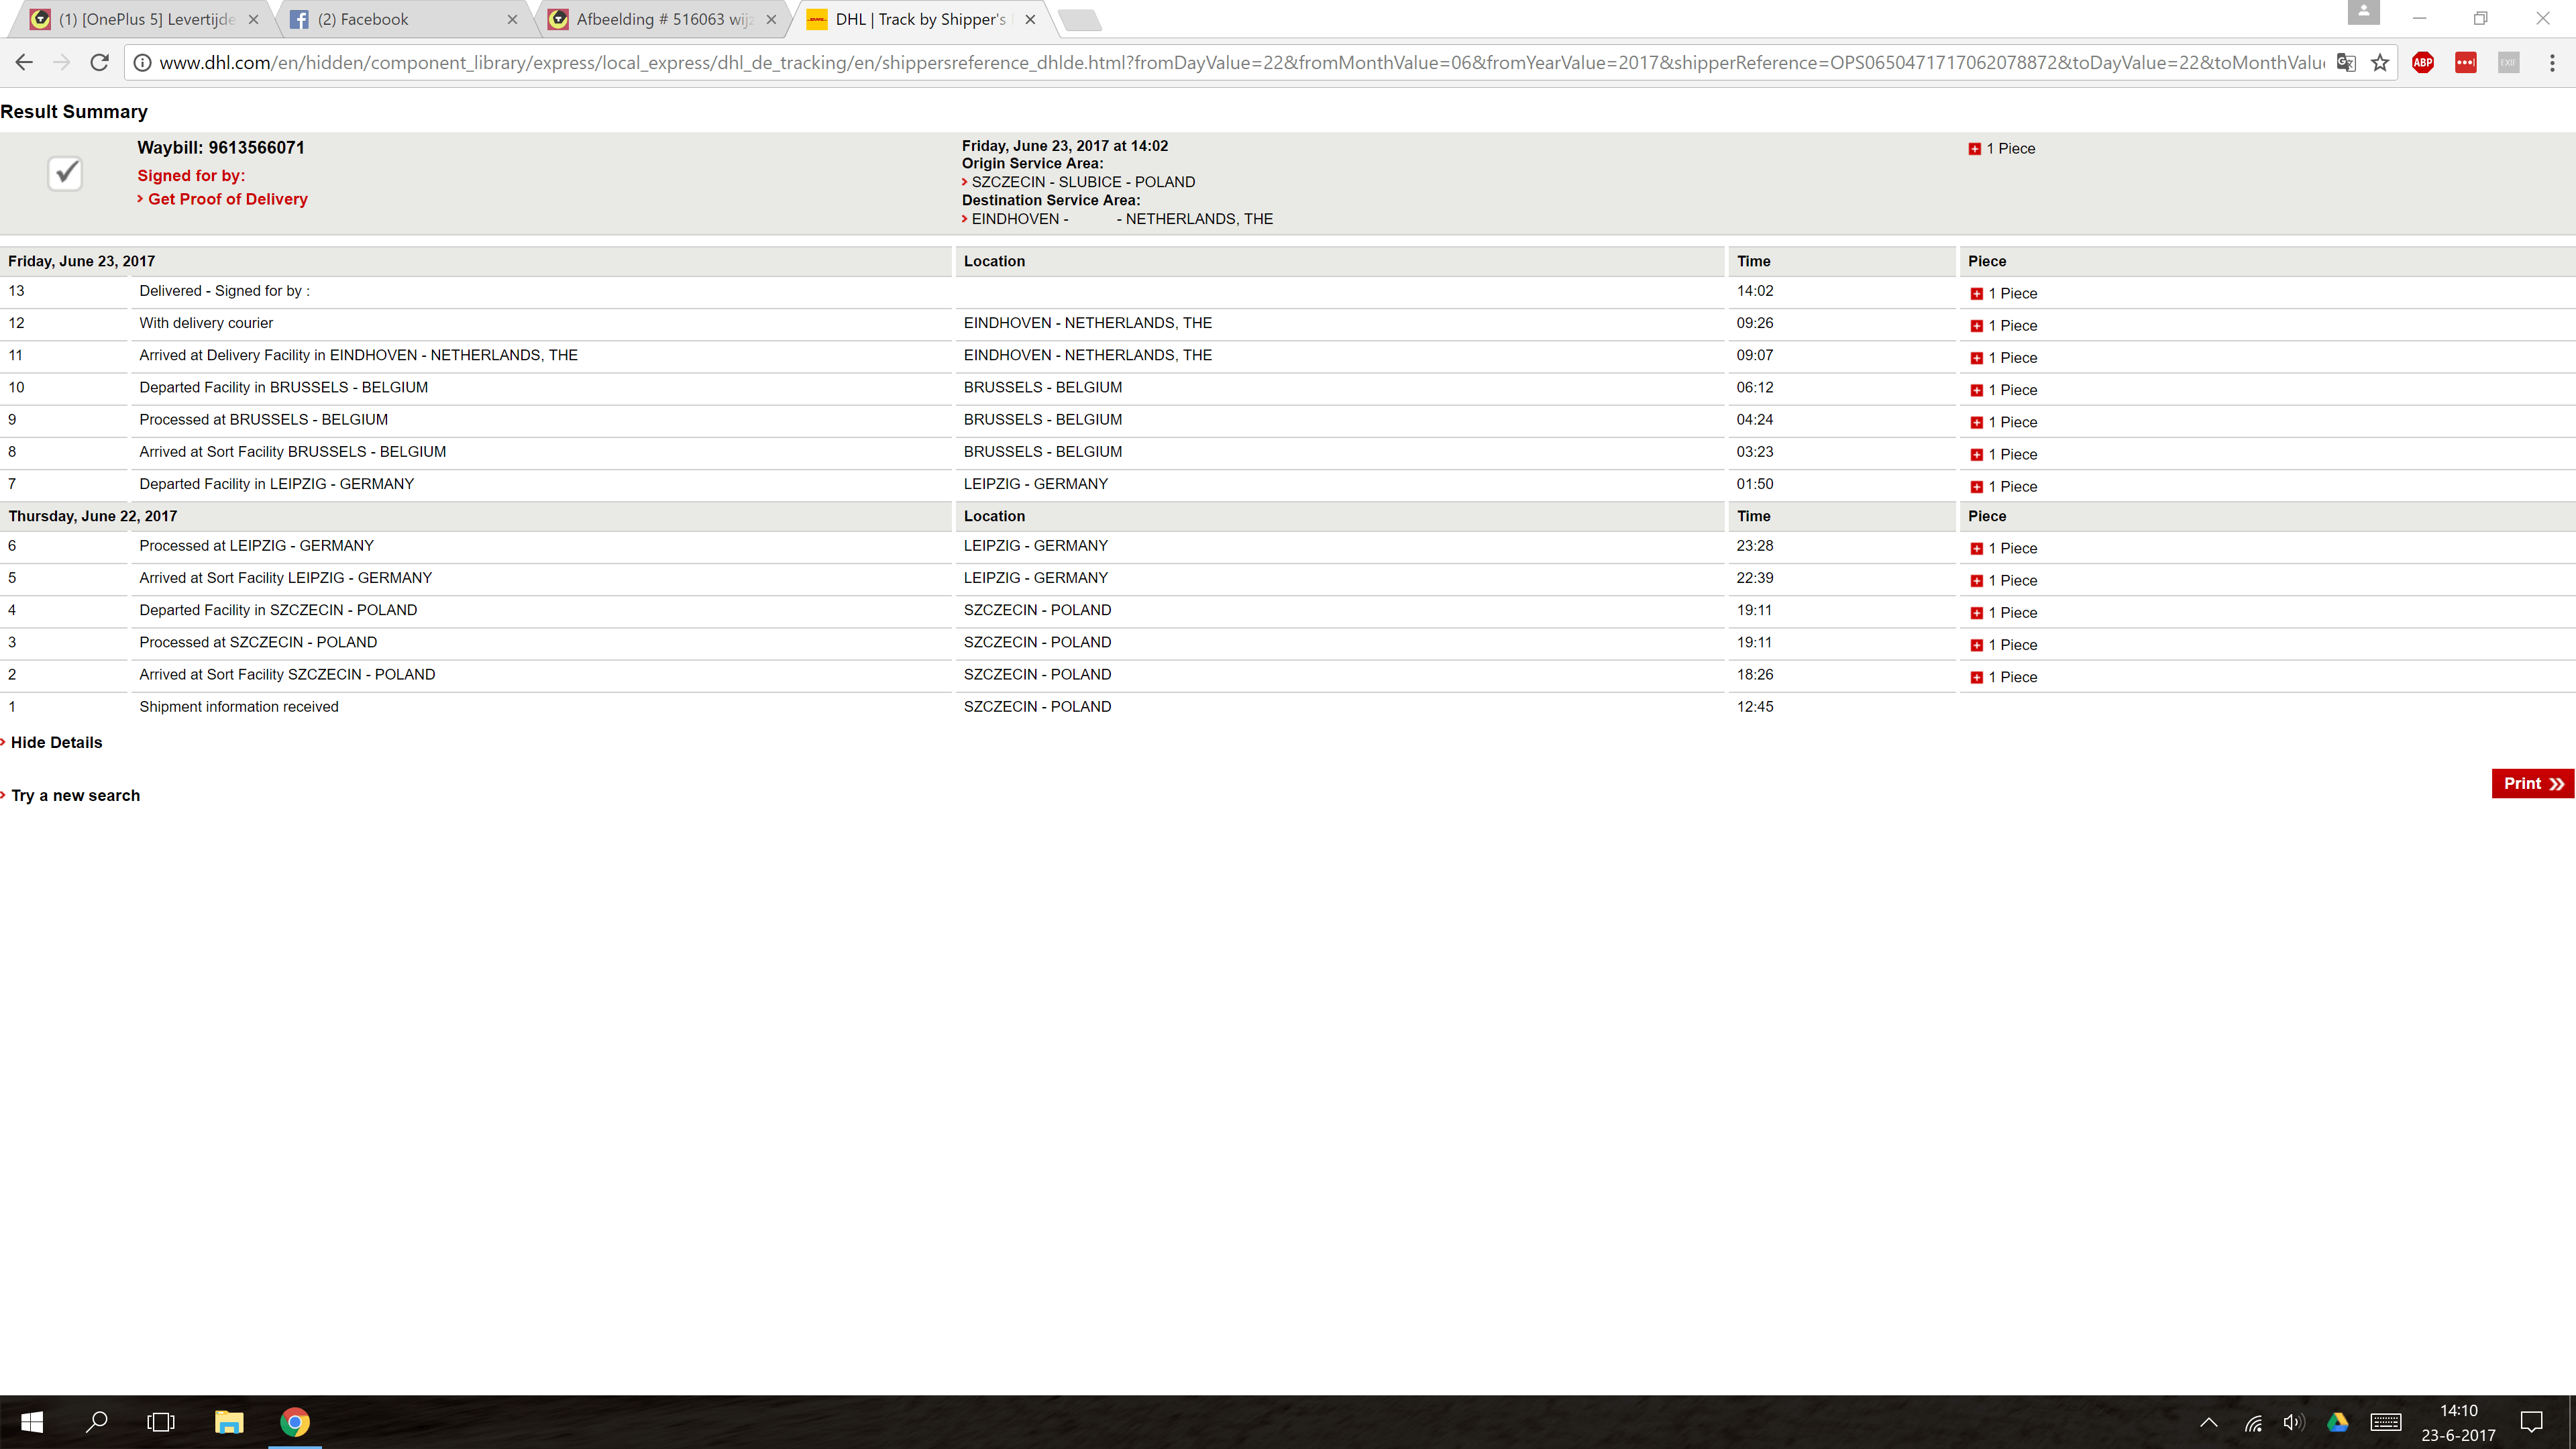Click Try a new search link

[75, 795]
